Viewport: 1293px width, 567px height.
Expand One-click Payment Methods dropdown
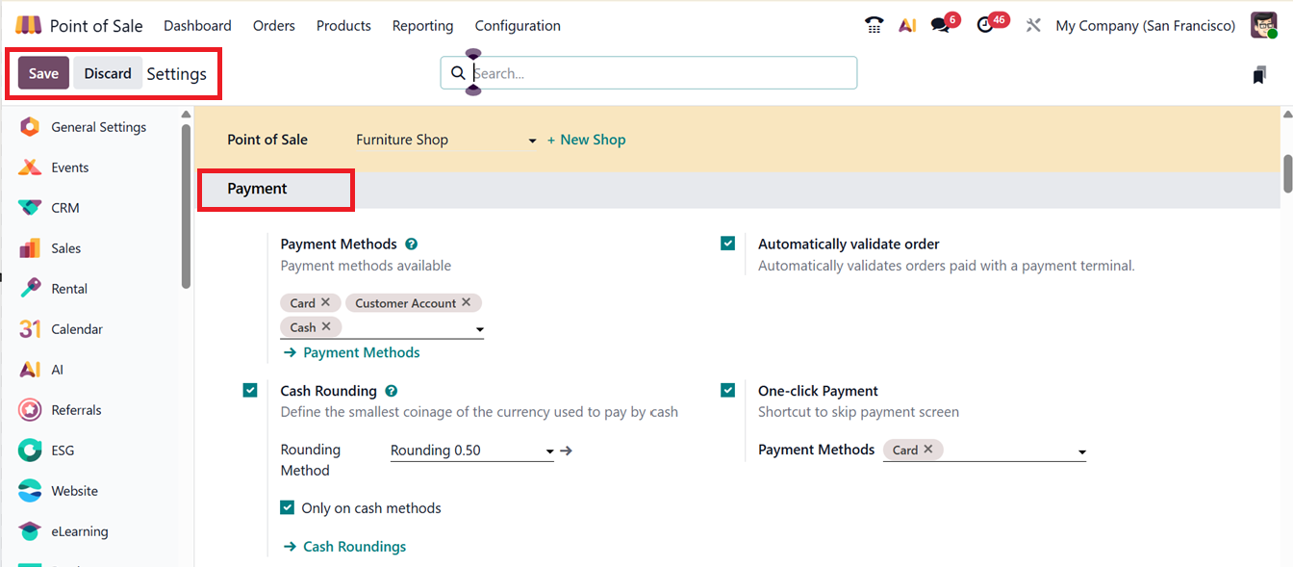[x=1081, y=451]
